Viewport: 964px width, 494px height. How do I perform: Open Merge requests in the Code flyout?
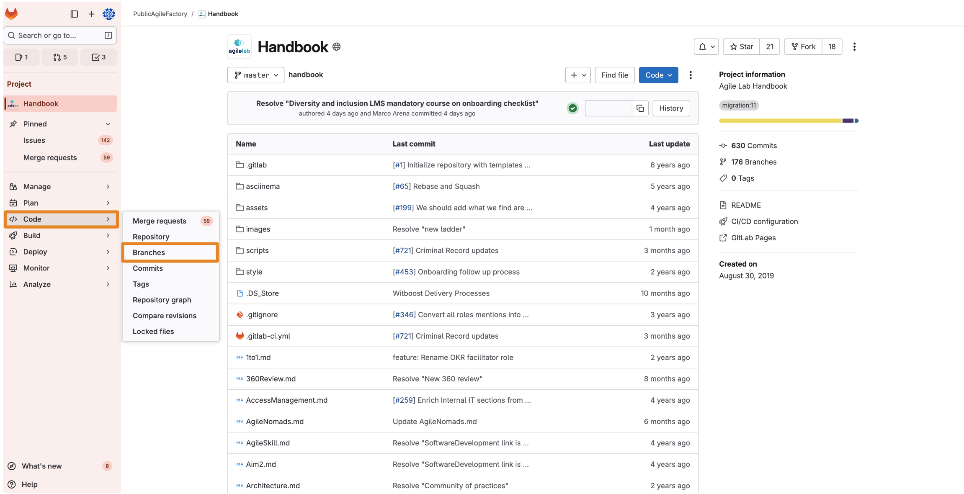[170, 221]
